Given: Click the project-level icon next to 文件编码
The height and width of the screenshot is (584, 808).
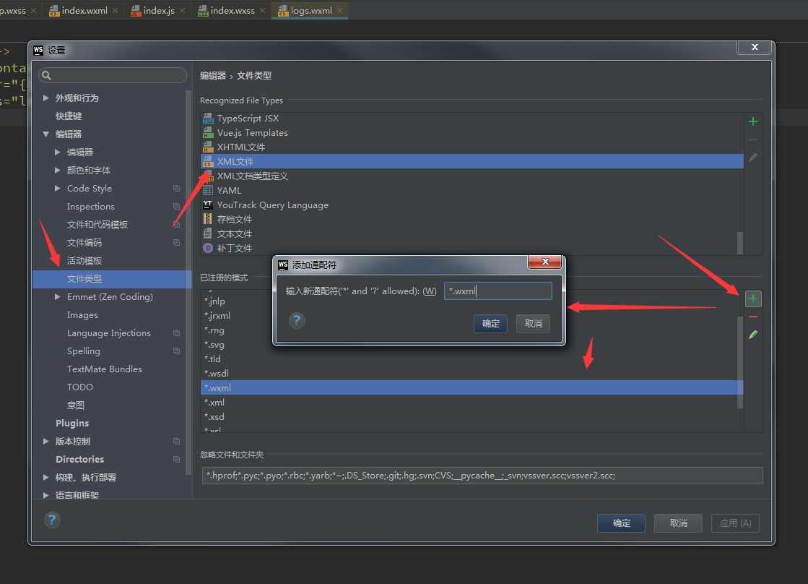Looking at the screenshot, I should pyautogui.click(x=176, y=242).
